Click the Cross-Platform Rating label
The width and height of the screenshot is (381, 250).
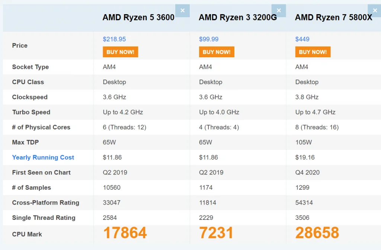[x=46, y=203]
